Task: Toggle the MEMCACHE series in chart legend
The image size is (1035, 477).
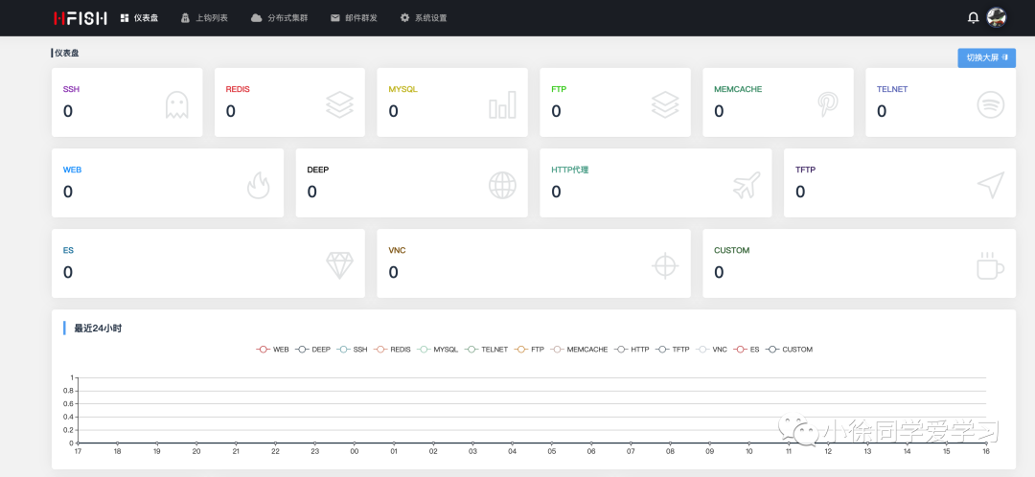Action: (580, 349)
